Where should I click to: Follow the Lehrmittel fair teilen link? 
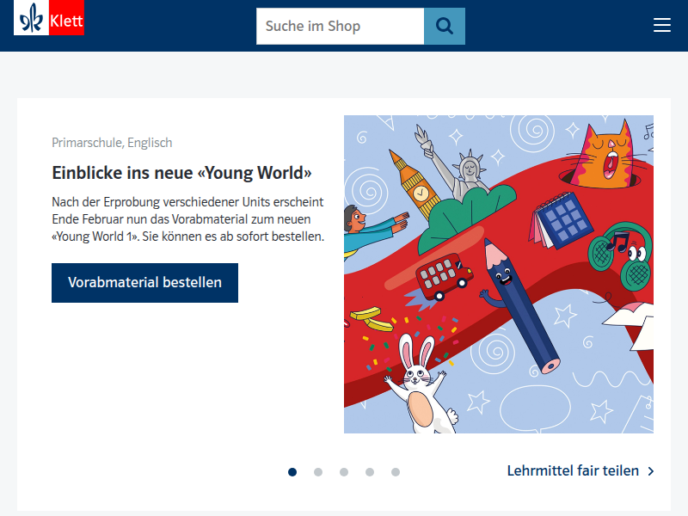coord(571,470)
